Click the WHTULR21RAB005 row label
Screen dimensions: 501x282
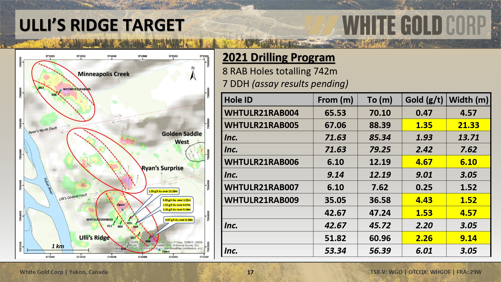point(262,125)
